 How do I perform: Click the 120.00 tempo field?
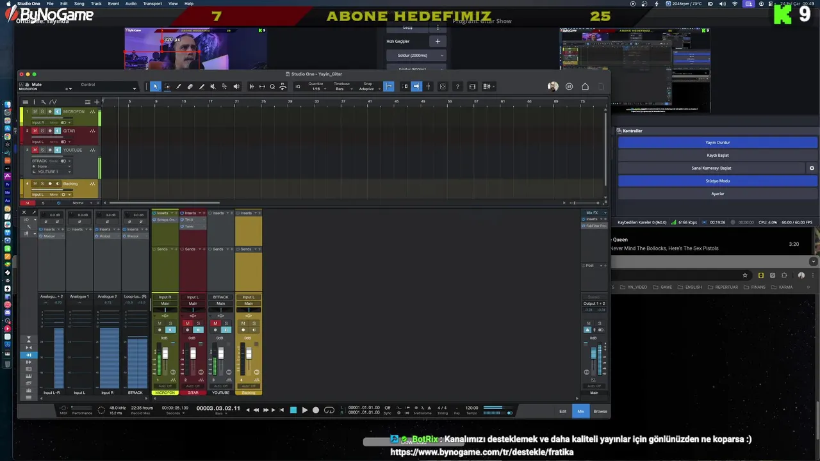click(471, 408)
